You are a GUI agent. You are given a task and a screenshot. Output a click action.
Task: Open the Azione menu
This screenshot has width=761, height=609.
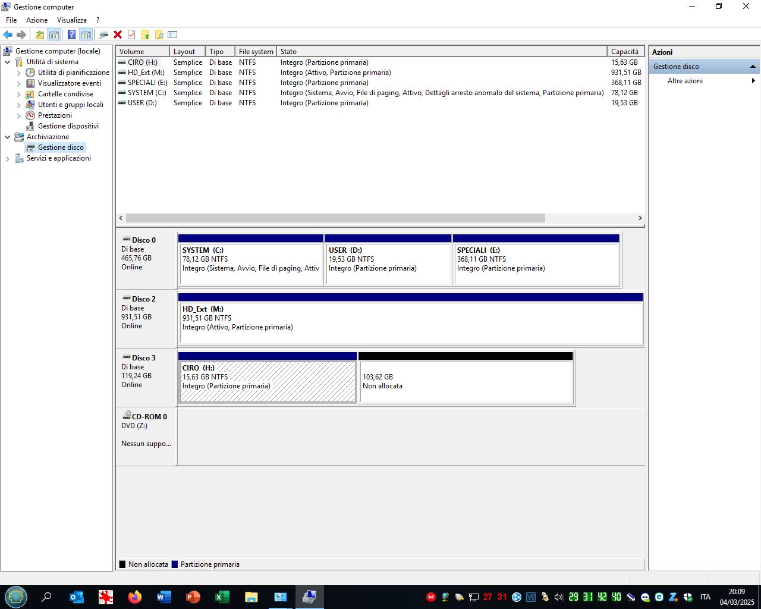click(37, 20)
